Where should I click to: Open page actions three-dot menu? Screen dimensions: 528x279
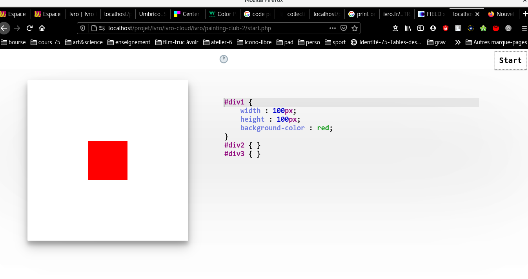pyautogui.click(x=332, y=28)
